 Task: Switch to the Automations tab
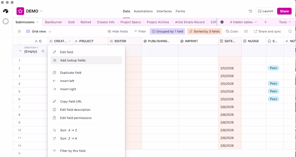tap(143, 11)
